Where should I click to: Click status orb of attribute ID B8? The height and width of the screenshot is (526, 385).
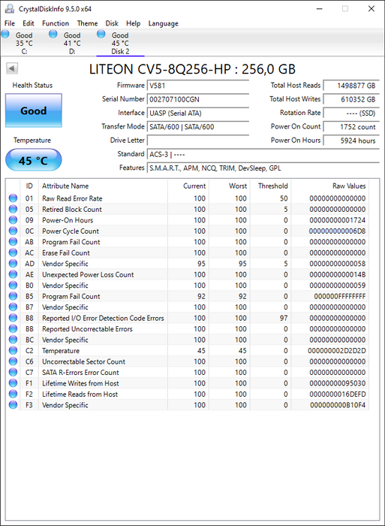pyautogui.click(x=13, y=318)
